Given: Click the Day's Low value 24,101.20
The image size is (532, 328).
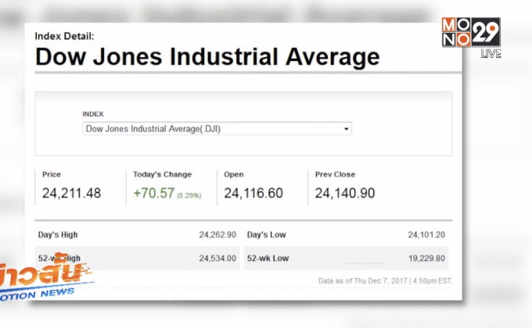Looking at the screenshot, I should [426, 234].
